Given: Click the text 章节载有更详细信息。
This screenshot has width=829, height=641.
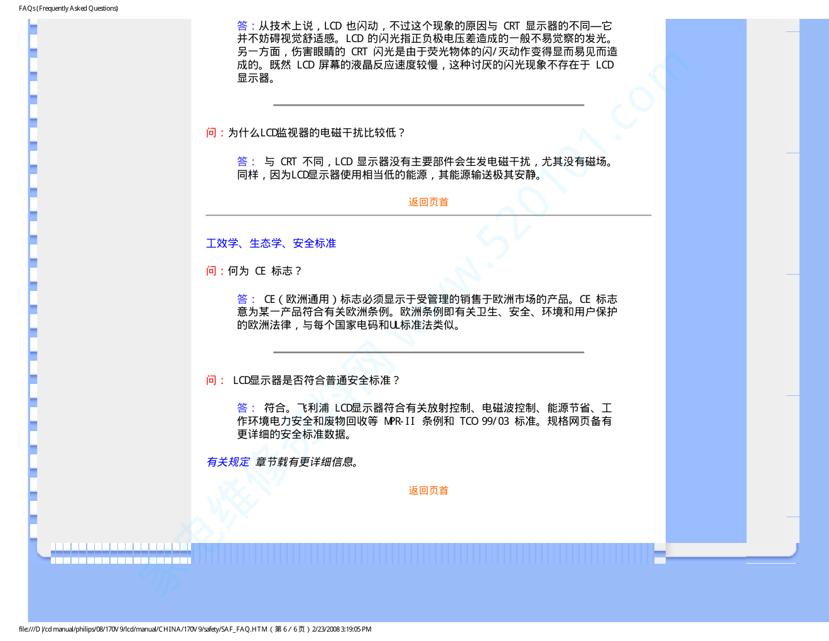Looking at the screenshot, I should coord(308,462).
